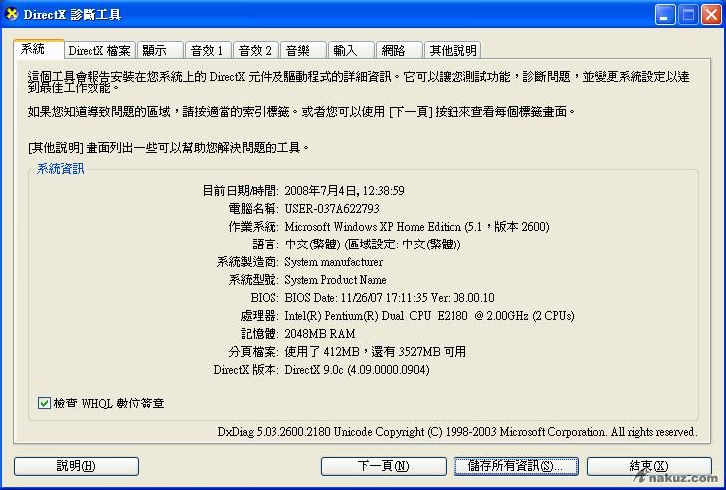726x490 pixels.
Task: Click the 目前日期/時間 label
Action: tap(241, 191)
